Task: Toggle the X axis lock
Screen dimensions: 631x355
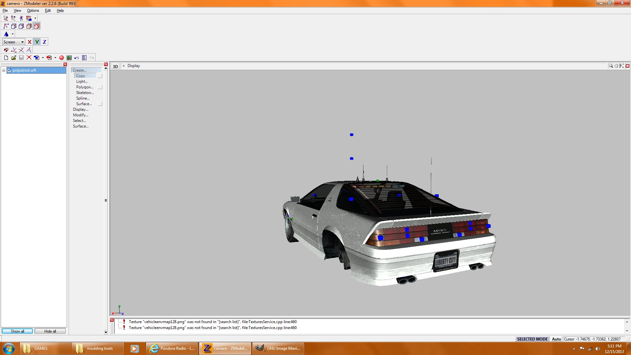Action: coord(30,42)
